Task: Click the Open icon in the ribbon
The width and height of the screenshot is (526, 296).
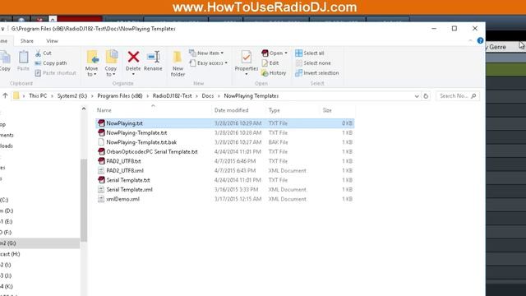Action: click(265, 53)
